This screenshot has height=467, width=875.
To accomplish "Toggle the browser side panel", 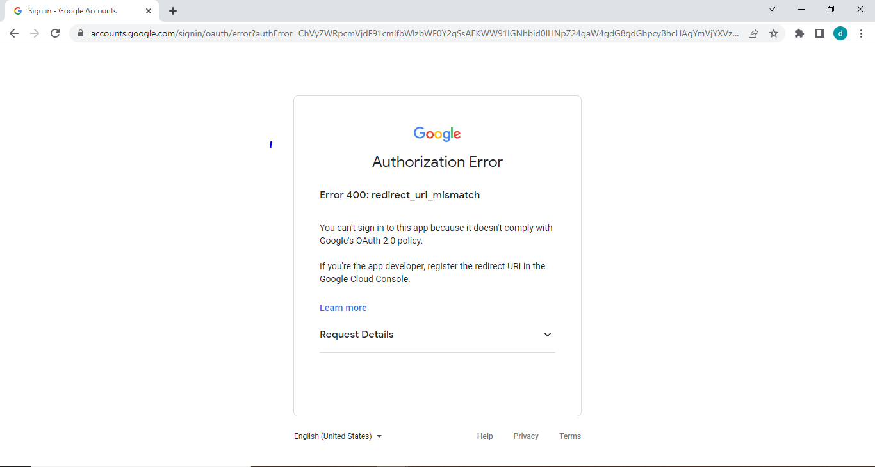I will pyautogui.click(x=820, y=33).
